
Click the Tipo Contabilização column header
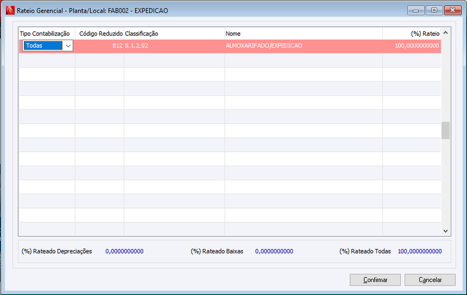[47, 34]
